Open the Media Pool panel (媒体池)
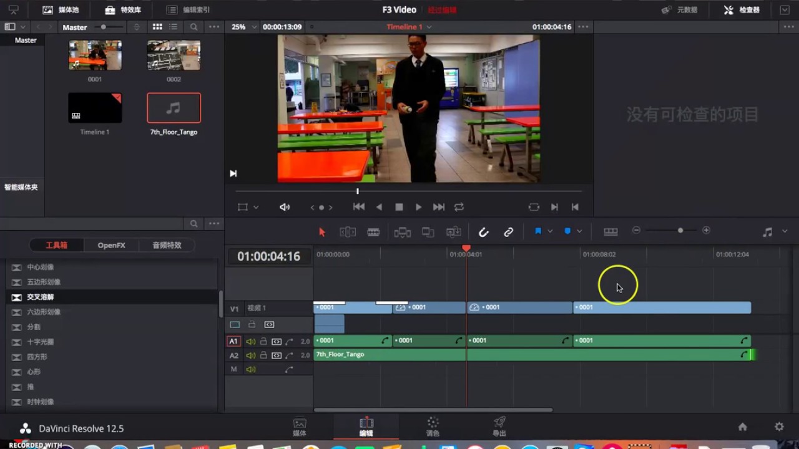The image size is (799, 449). 60,10
